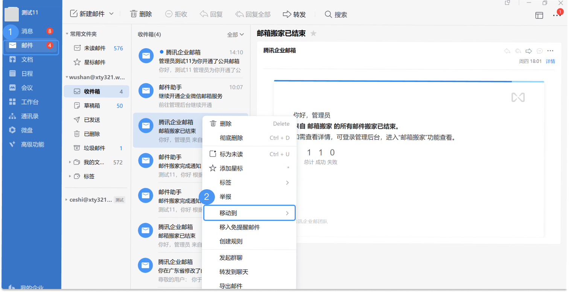
Task: Expand the 我的文件夹 folder node
Action: tap(70, 162)
